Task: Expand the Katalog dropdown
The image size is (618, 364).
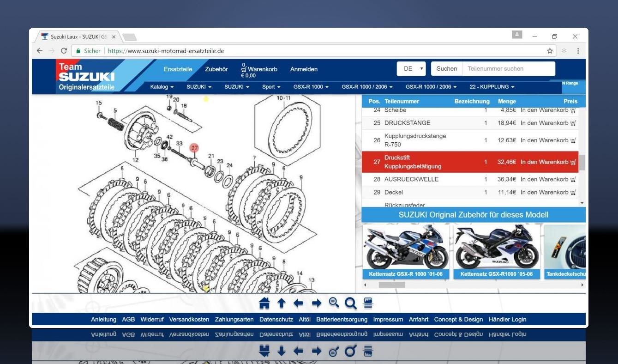Action: click(162, 87)
